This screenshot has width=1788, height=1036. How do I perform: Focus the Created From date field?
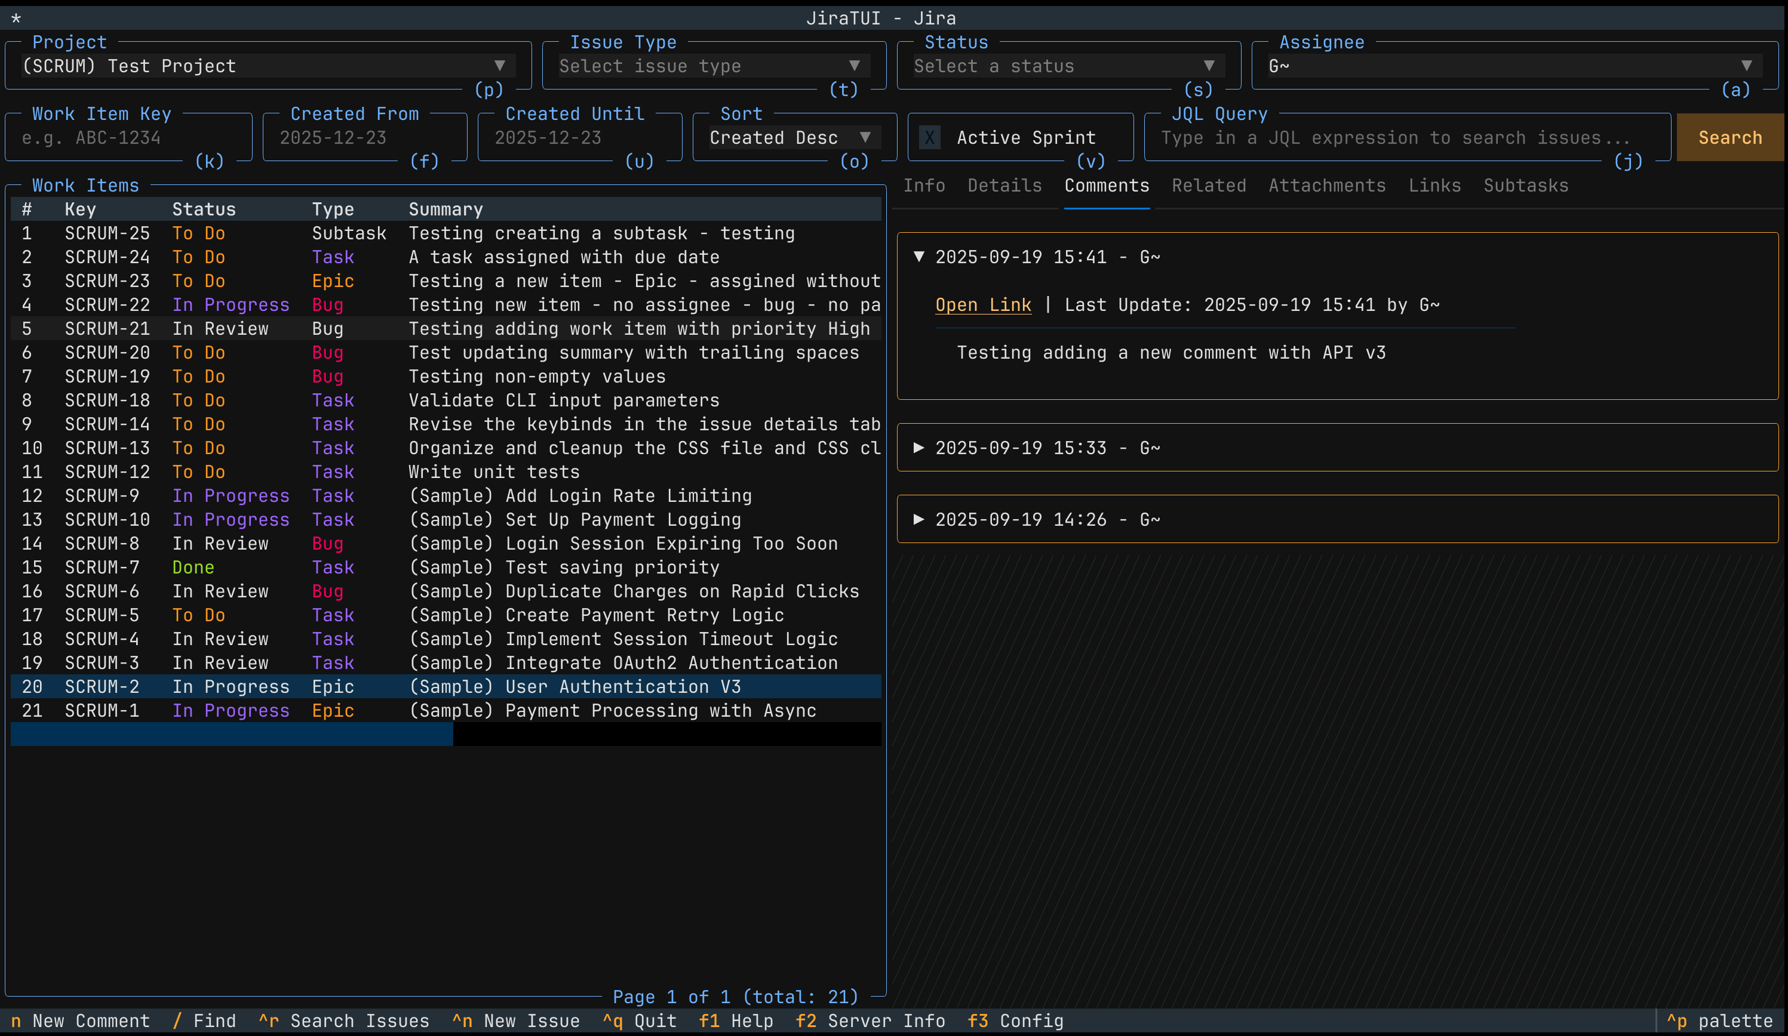[x=365, y=138]
